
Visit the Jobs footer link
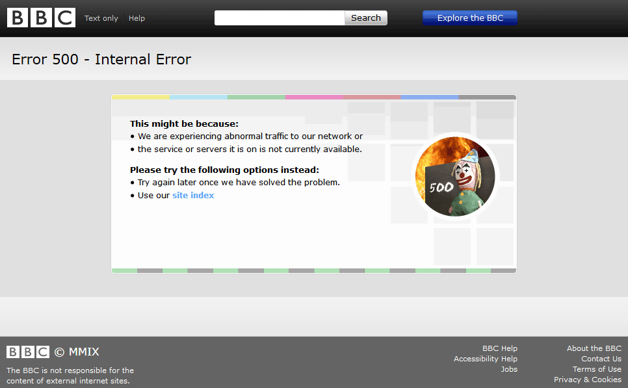(509, 369)
